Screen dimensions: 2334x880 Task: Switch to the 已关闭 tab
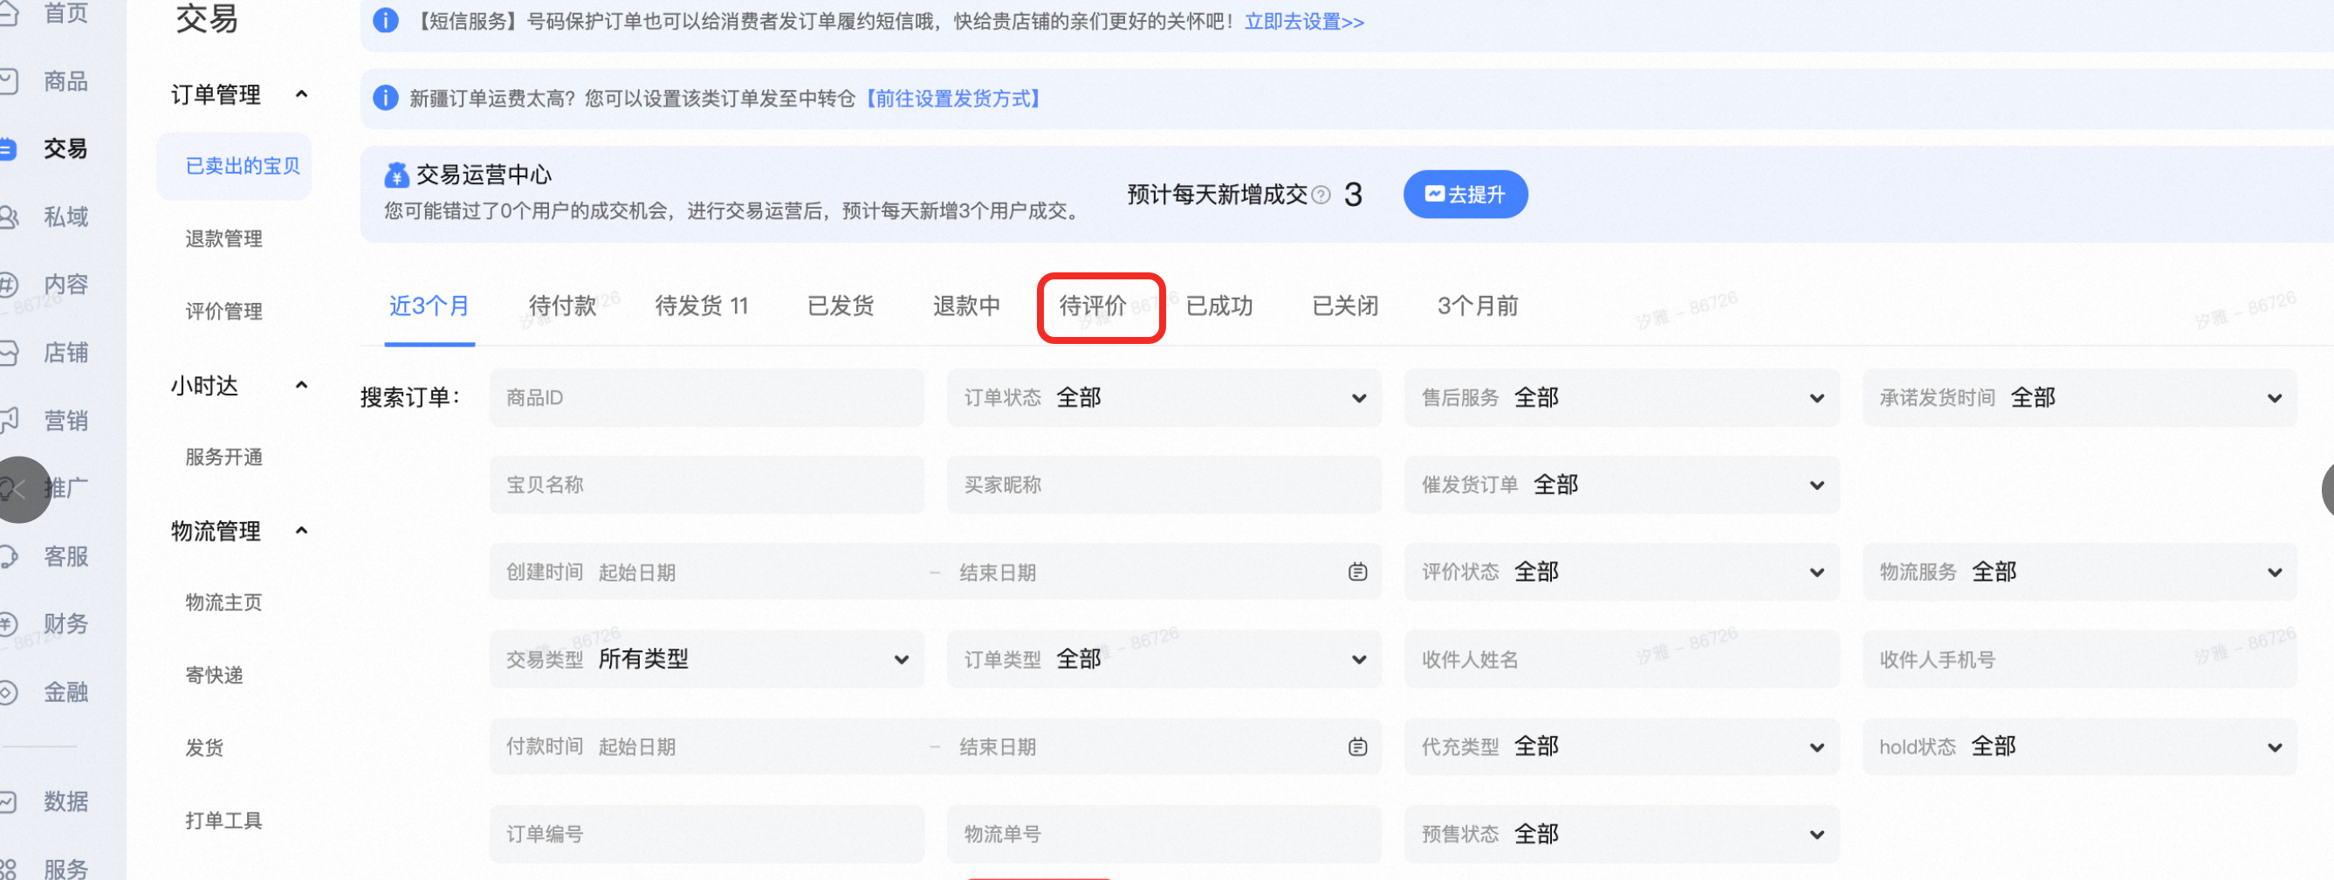pyautogui.click(x=1345, y=306)
